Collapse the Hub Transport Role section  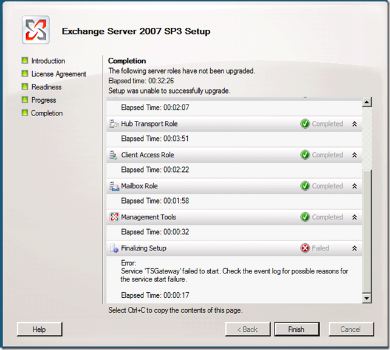coord(354,124)
